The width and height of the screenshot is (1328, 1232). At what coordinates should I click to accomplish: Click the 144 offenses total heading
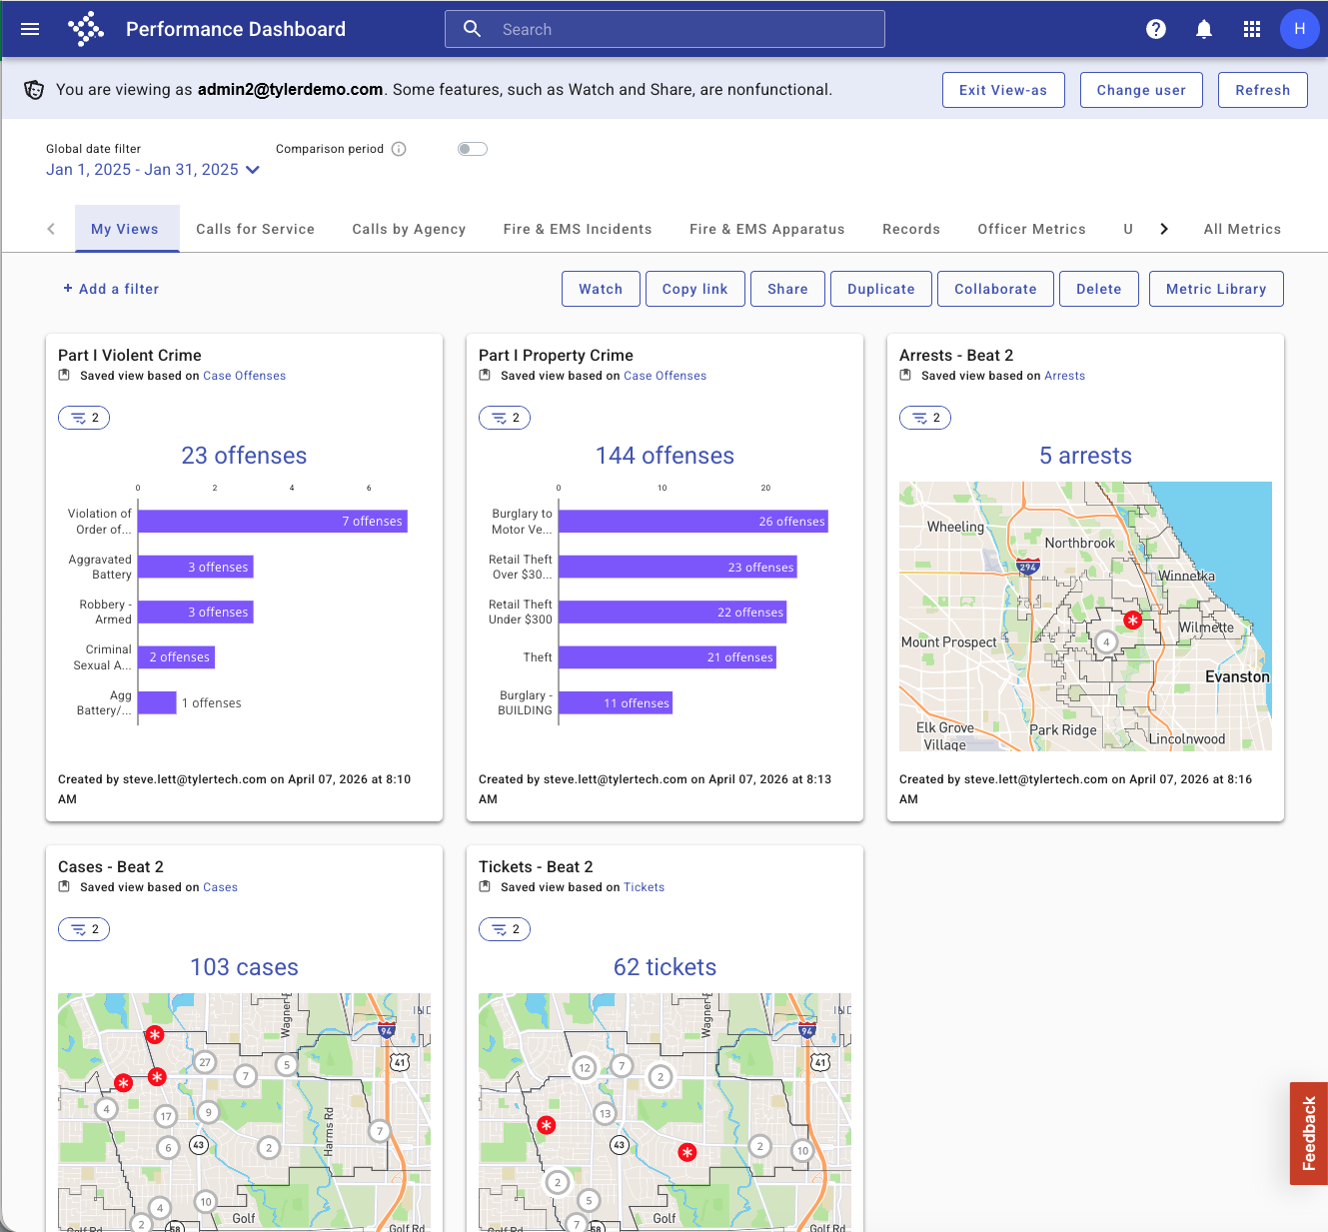[x=664, y=456]
